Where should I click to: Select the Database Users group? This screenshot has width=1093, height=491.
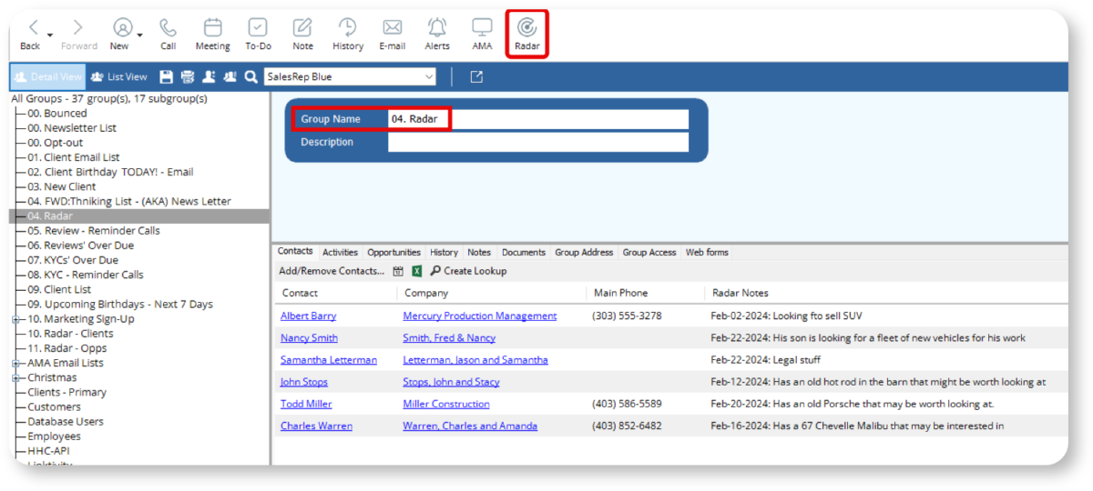tap(66, 422)
